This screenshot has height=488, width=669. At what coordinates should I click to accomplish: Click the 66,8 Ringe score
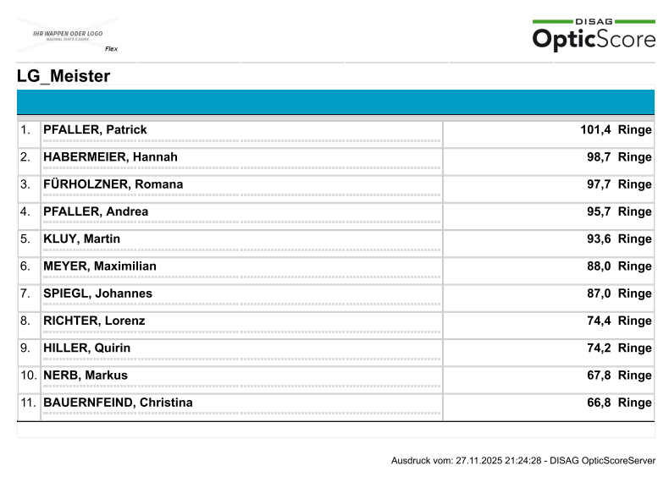619,403
